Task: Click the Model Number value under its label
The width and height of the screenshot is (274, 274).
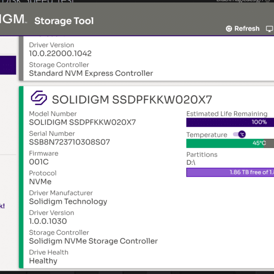Action: [82, 122]
